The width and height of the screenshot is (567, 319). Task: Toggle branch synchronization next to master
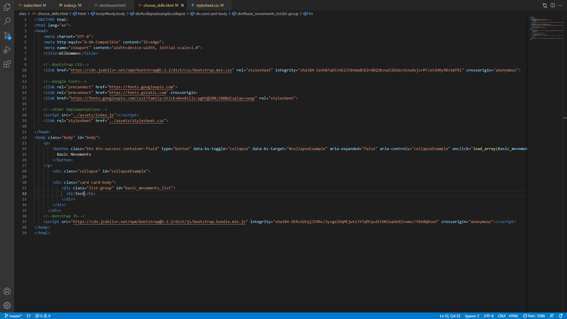[x=28, y=316]
